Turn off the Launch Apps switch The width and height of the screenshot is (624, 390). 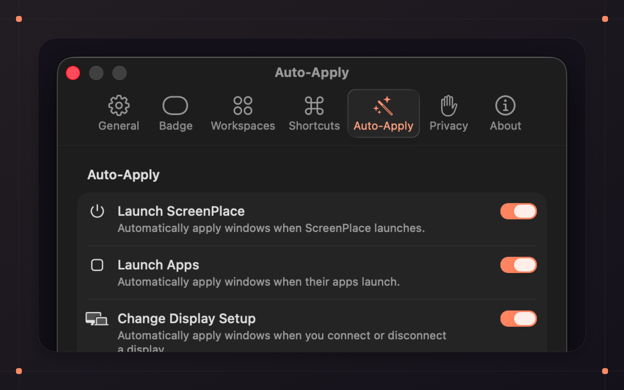[518, 265]
